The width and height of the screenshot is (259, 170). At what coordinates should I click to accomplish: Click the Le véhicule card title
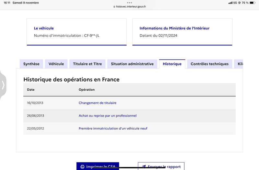pyautogui.click(x=44, y=28)
